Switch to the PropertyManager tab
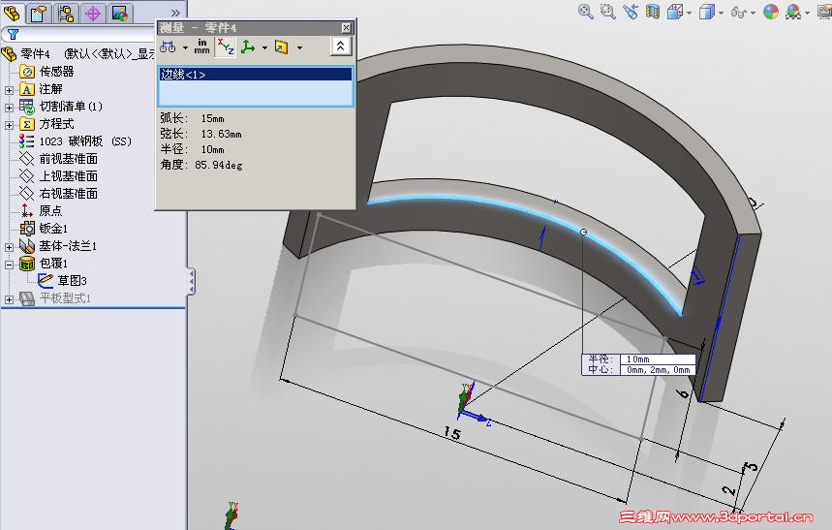Image resolution: width=832 pixels, height=530 pixels. pos(38,13)
